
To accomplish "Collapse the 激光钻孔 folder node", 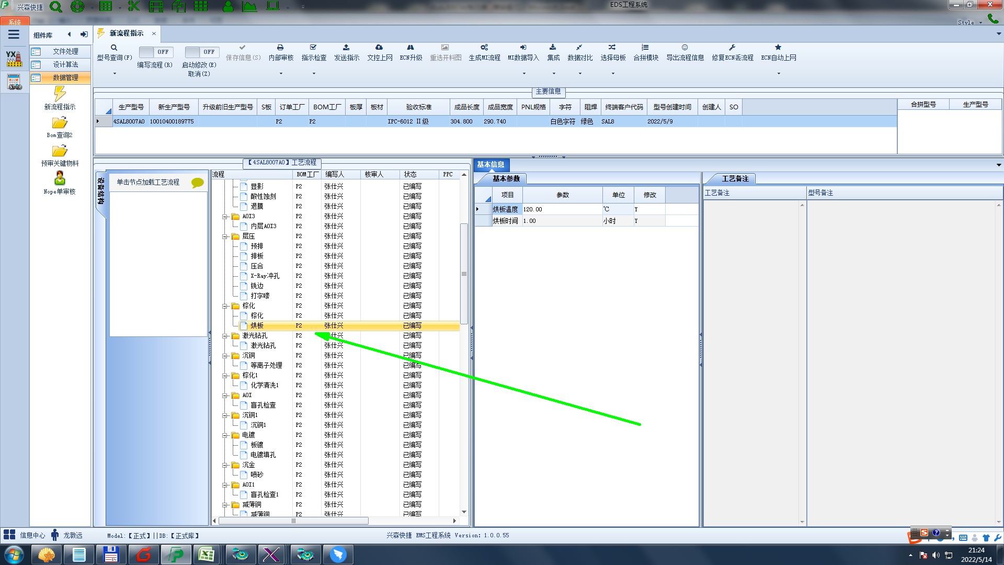I will [x=225, y=336].
